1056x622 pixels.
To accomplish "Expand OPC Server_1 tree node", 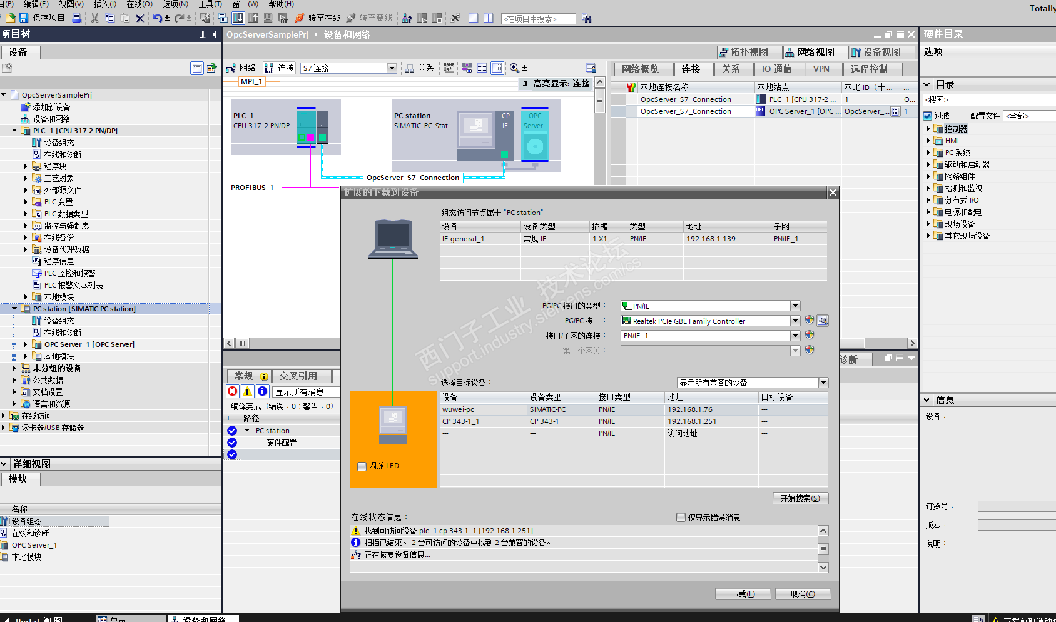I will (x=26, y=344).
